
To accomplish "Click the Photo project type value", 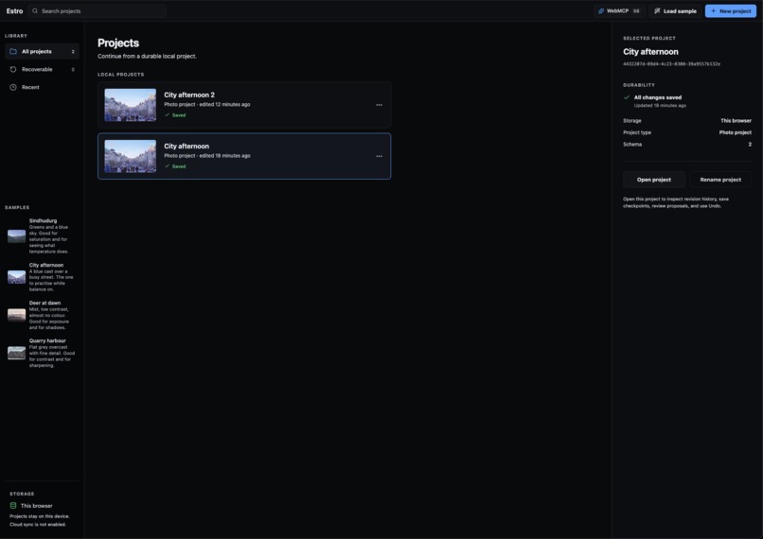I will [736, 132].
